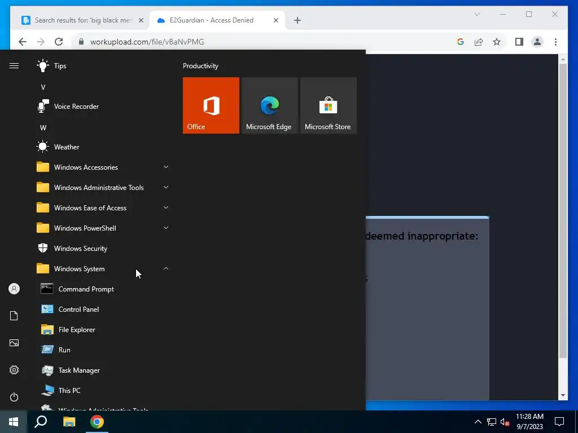The height and width of the screenshot is (433, 578).
Task: Close the E2Guardian tab
Action: [275, 20]
